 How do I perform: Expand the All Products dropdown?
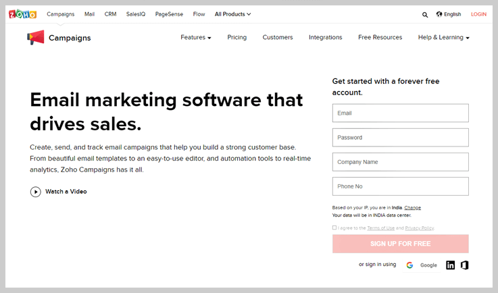[x=232, y=14]
